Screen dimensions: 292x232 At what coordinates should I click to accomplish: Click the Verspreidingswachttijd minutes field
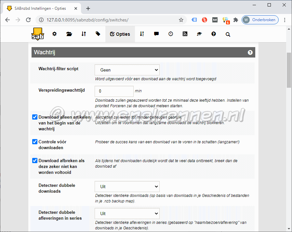point(114,91)
